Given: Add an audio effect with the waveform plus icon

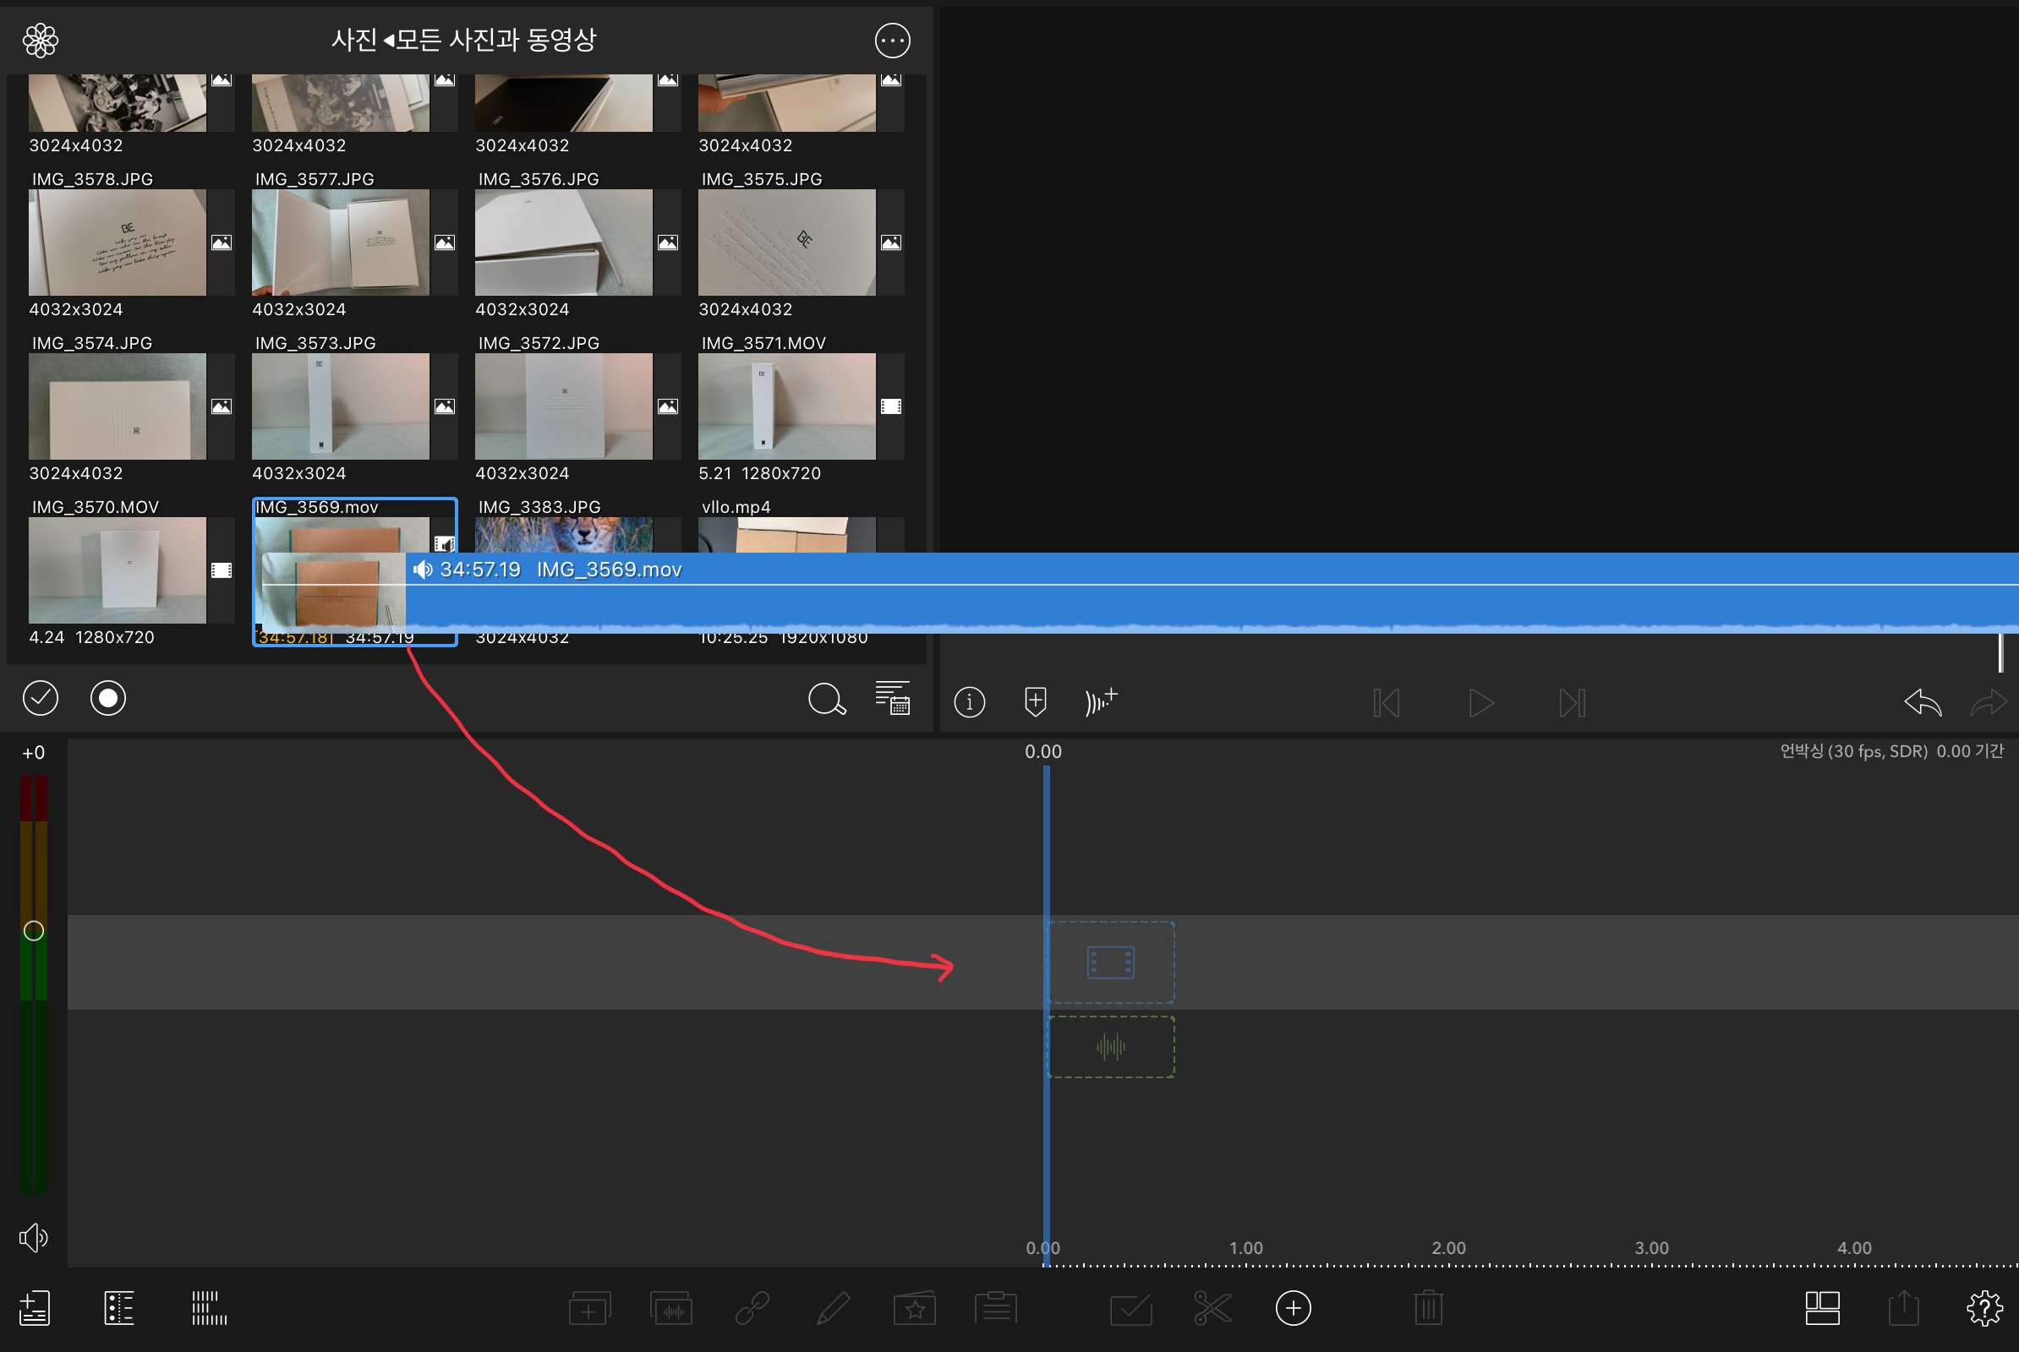Looking at the screenshot, I should click(1101, 702).
